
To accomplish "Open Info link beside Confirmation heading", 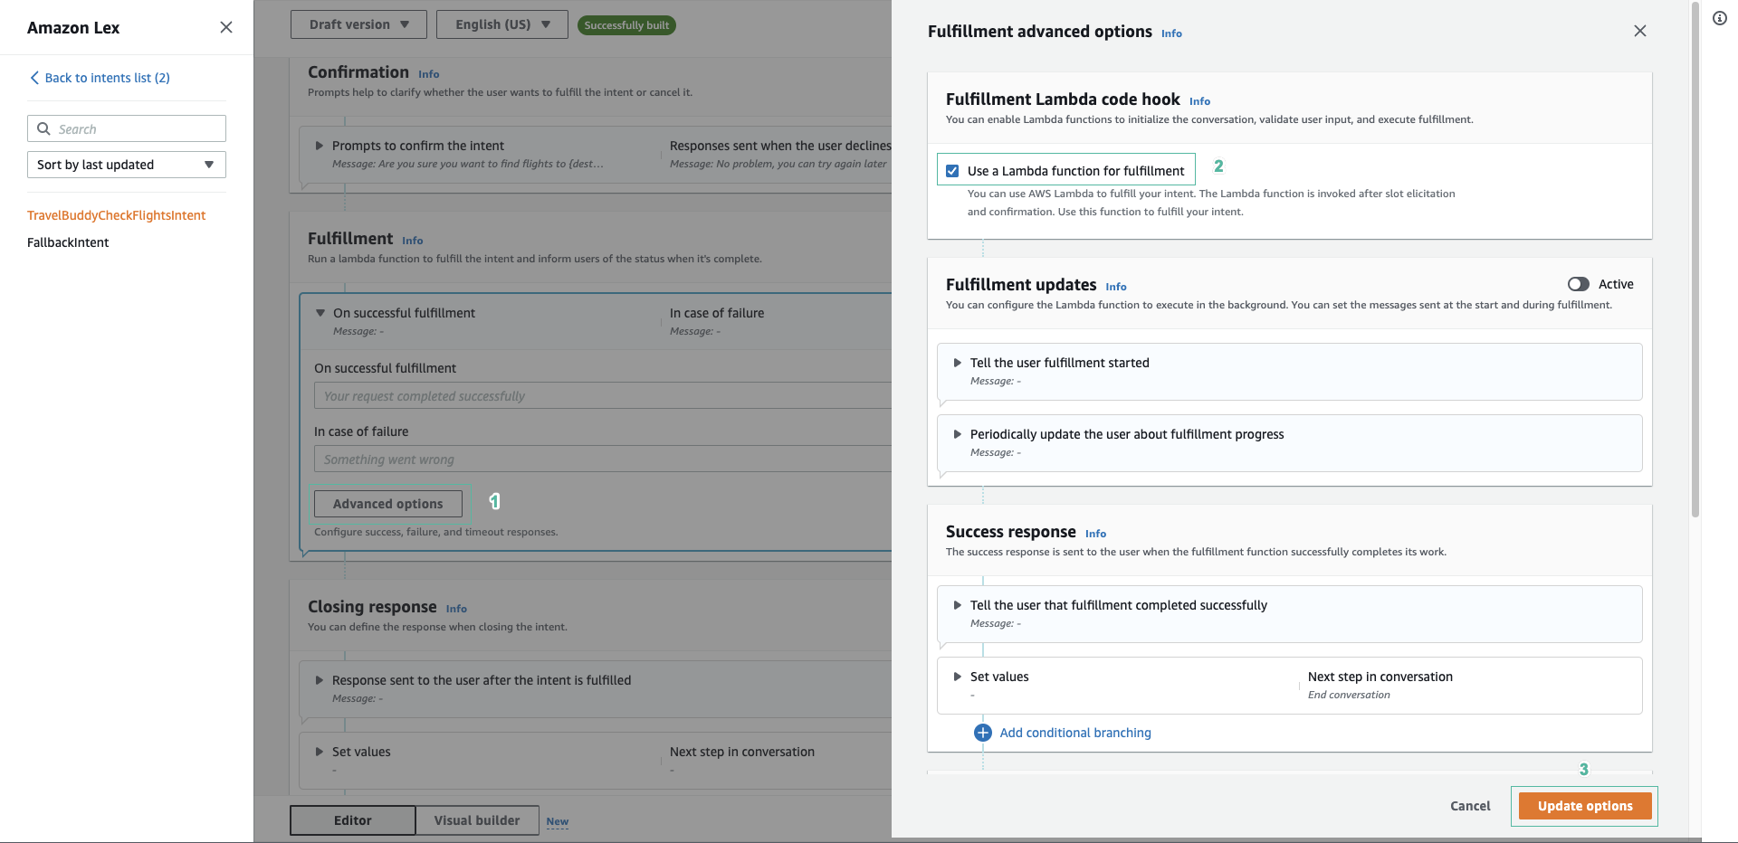I will [429, 74].
